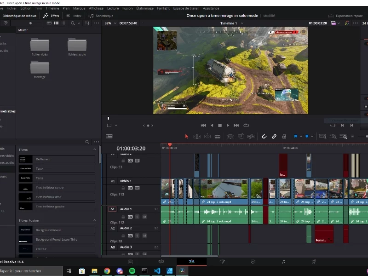
Task: Add a blue marker on timeline
Action: pyautogui.click(x=307, y=136)
